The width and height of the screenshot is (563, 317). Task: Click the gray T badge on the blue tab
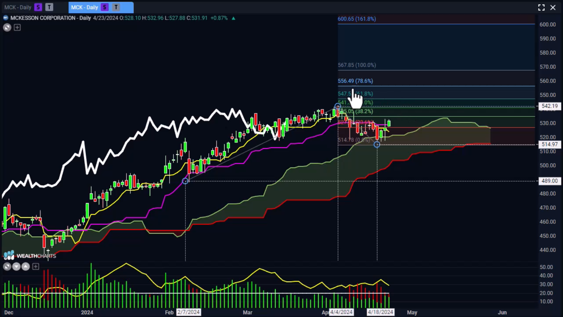click(116, 7)
